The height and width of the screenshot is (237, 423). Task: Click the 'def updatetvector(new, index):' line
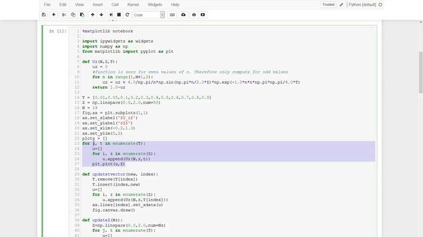[120, 174]
